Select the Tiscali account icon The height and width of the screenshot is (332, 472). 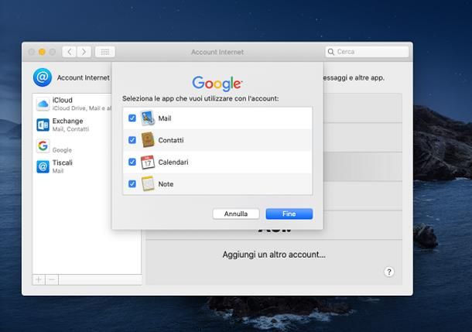click(43, 166)
